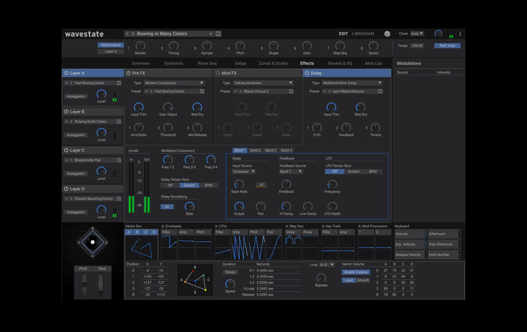Save the Chaotic Bouncing Colors program
This screenshot has width=527, height=332.
click(119, 199)
